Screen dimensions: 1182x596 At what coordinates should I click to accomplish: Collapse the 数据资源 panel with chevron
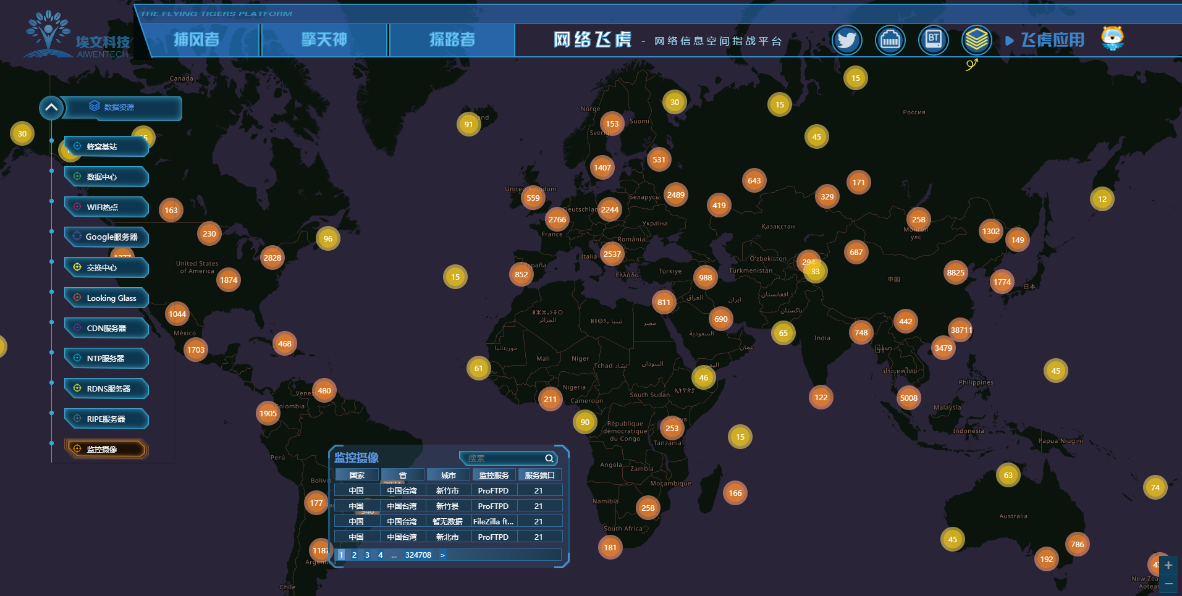pos(51,107)
